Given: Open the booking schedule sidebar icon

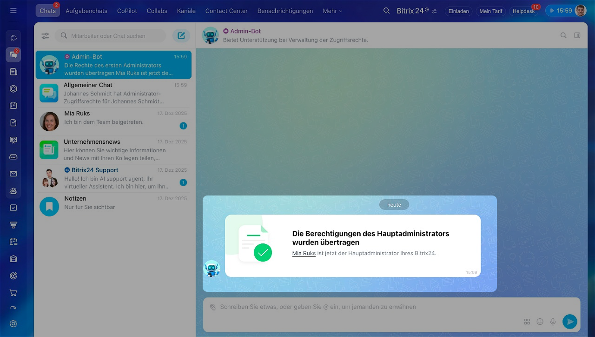Looking at the screenshot, I should tap(13, 242).
